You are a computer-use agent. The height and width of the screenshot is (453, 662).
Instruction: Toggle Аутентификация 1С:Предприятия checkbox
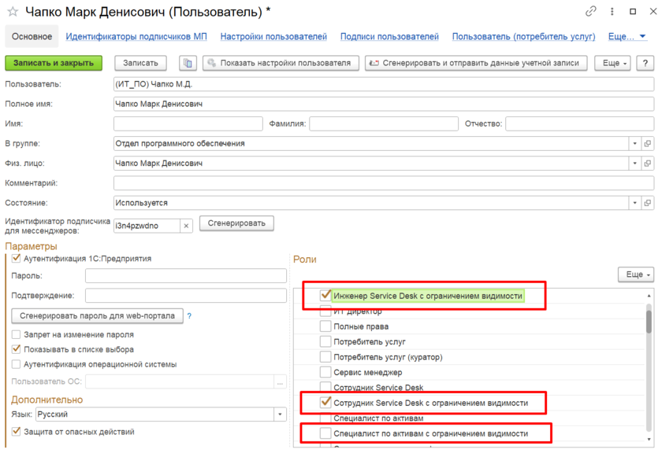(16, 259)
